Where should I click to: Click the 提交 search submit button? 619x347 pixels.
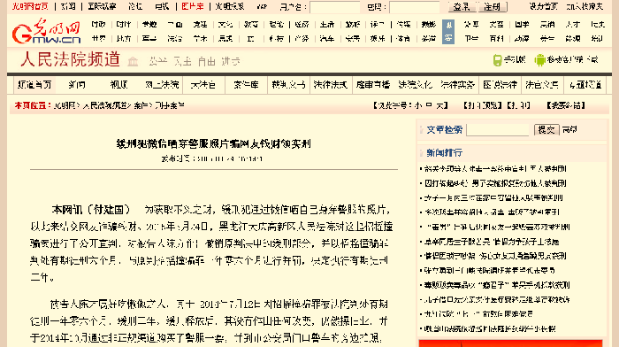pyautogui.click(x=546, y=129)
